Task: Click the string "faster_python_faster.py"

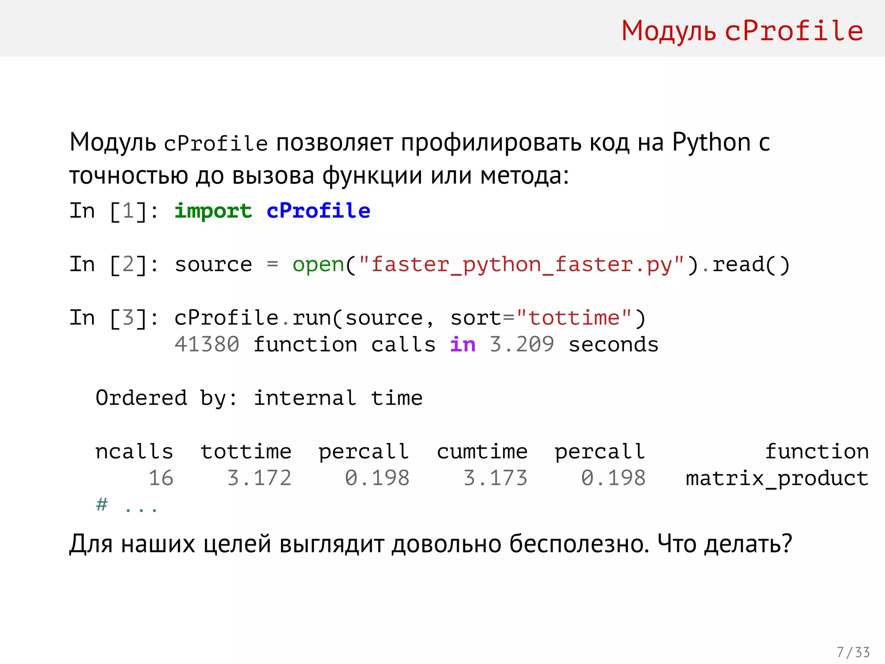Action: tap(522, 265)
